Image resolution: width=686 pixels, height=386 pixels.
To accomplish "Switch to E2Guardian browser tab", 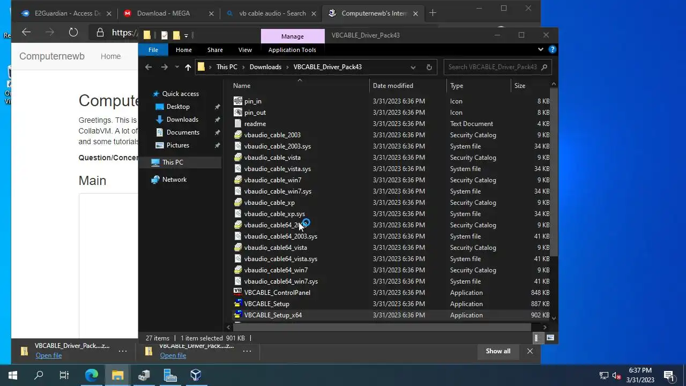I will click(x=68, y=13).
